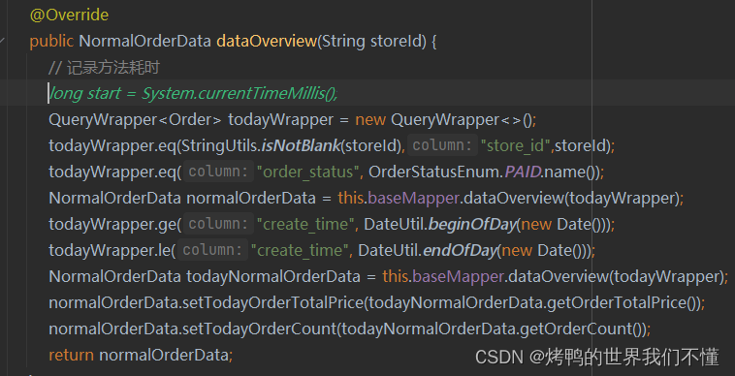Click the column hint on the todayWrapper.ge line
Viewport: 735px width, 376px height.
(218, 224)
